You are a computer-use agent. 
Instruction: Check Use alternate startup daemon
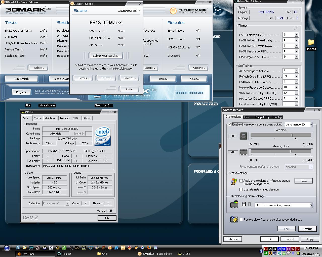point(241,189)
